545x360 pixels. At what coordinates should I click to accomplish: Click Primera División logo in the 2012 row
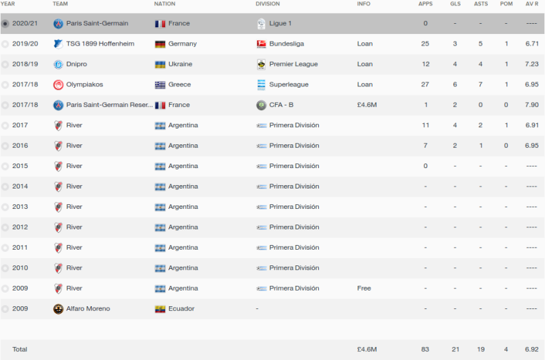point(262,227)
